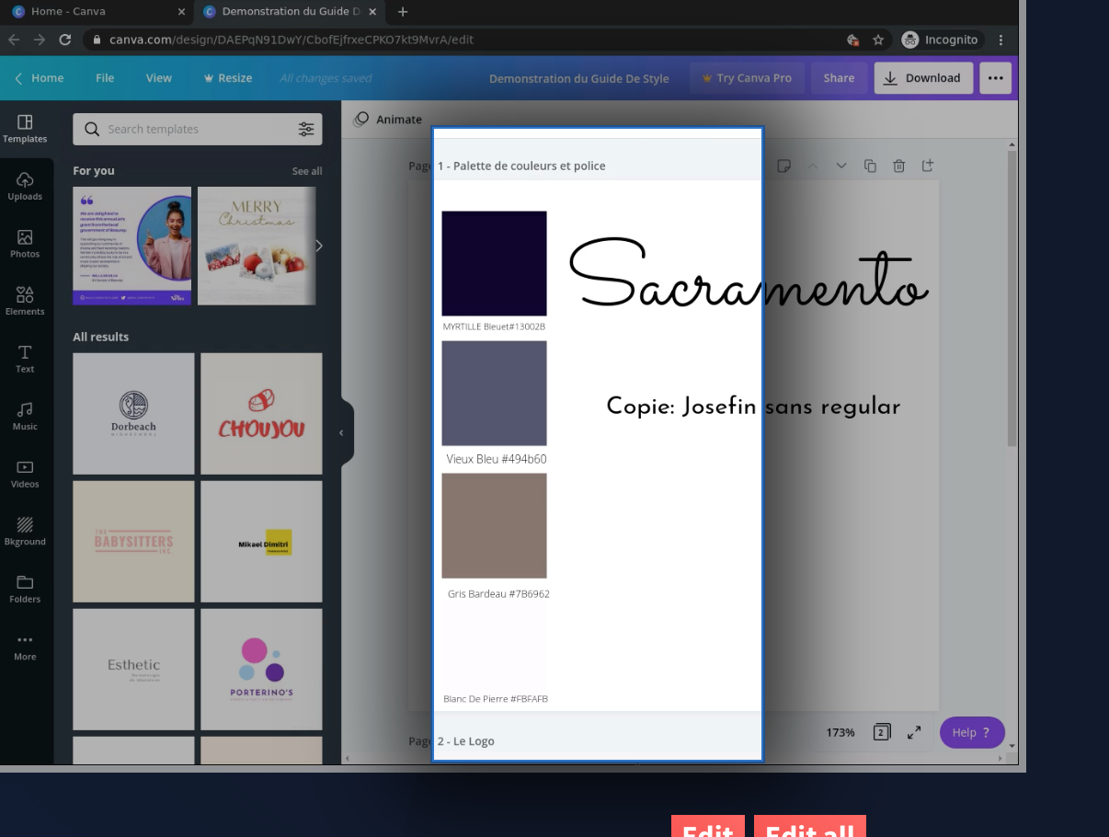Close the Home - Canva tab
The width and height of the screenshot is (1109, 837).
[x=181, y=12]
